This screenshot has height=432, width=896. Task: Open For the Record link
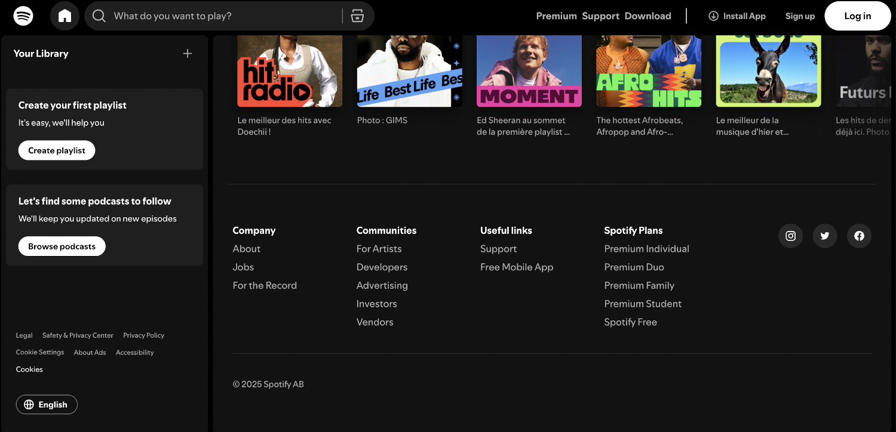[x=265, y=286]
